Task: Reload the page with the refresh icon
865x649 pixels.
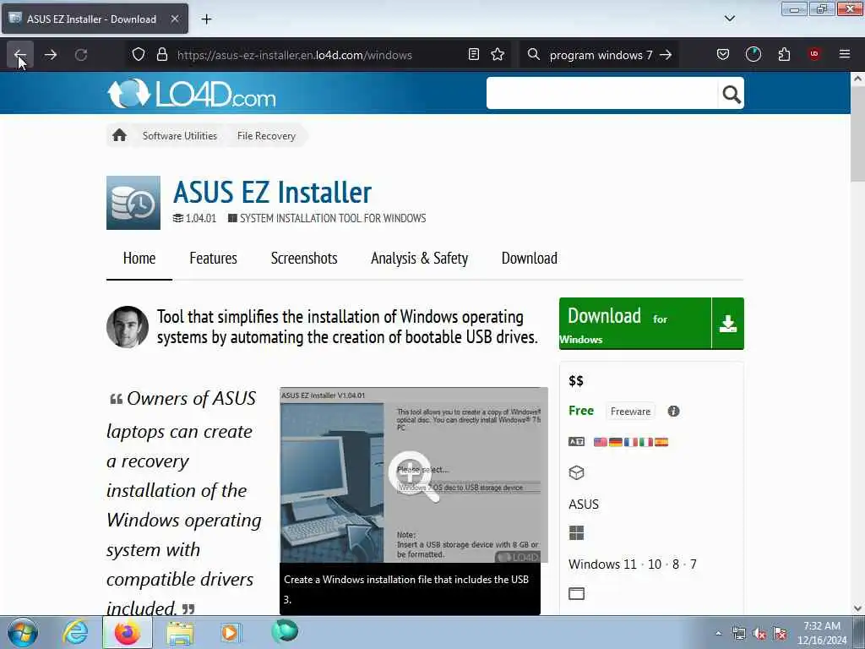Action: tap(81, 55)
